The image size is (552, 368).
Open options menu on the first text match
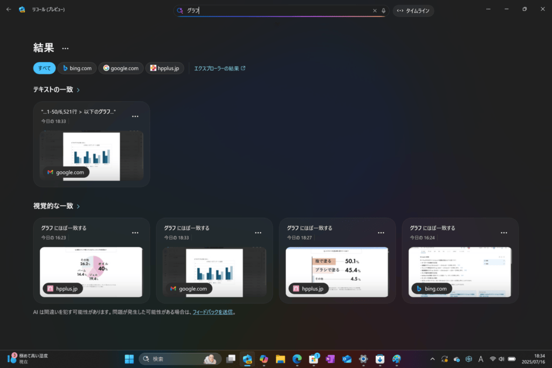tap(135, 115)
